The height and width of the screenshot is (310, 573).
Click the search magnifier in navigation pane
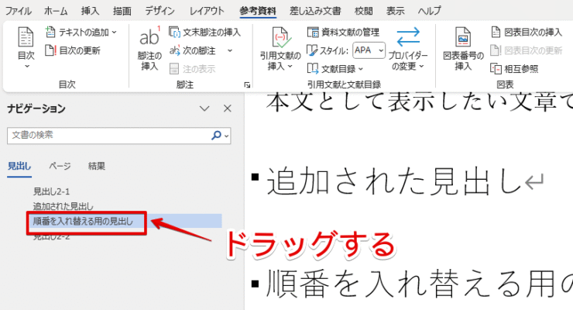pos(216,136)
